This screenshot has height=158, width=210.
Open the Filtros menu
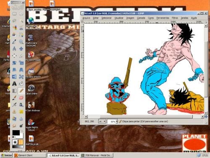coord(175,18)
